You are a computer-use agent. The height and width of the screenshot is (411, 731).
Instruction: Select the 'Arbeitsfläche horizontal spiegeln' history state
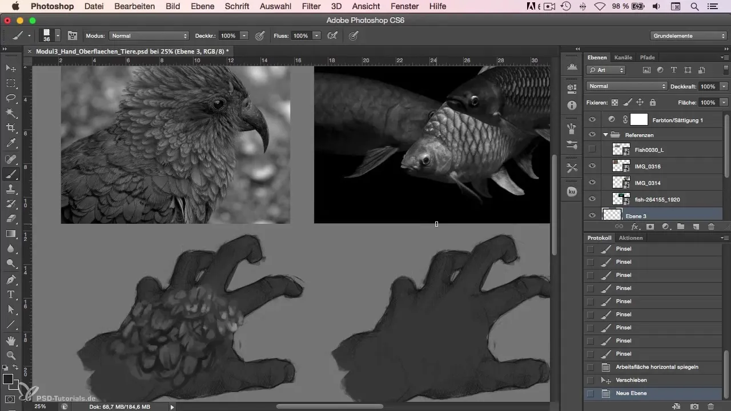[x=653, y=367]
